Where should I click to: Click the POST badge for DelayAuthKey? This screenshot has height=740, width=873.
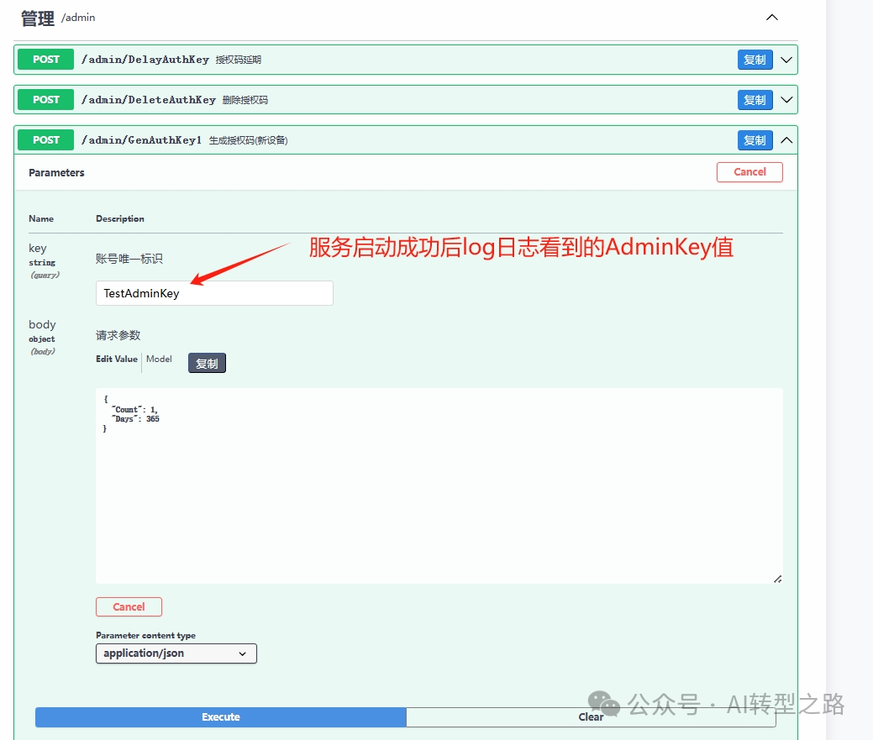pos(45,59)
